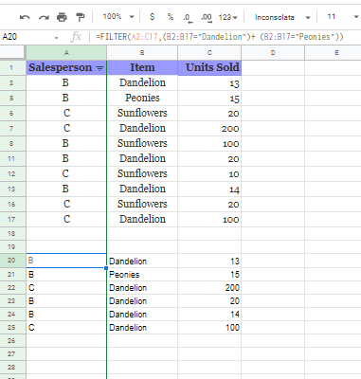This screenshot has width=361, height=379.
Task: Open the Inconsolata font dropdown
Action: pyautogui.click(x=282, y=17)
